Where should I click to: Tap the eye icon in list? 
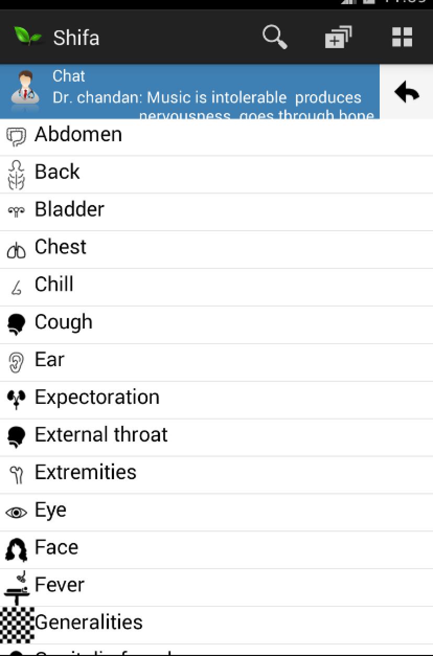coord(16,513)
